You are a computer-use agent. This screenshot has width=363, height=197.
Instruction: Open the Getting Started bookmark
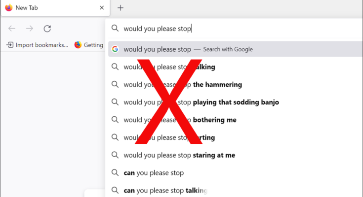pos(89,45)
